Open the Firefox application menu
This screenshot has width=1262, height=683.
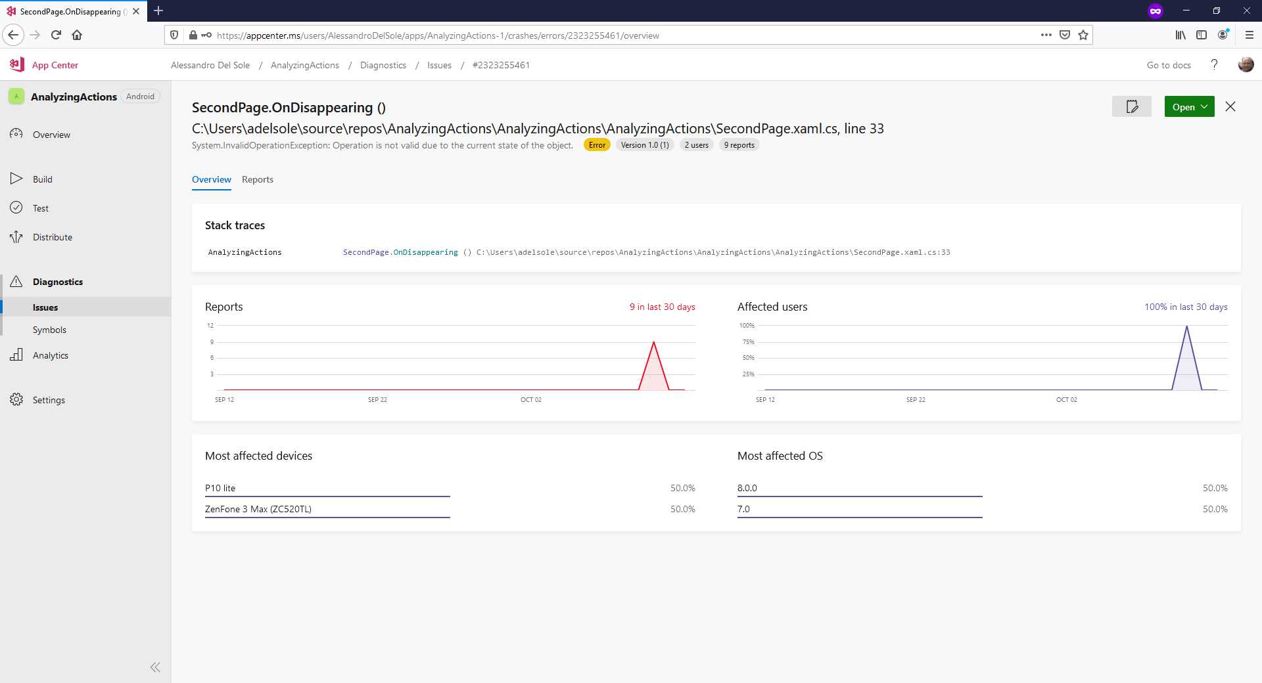tap(1248, 35)
